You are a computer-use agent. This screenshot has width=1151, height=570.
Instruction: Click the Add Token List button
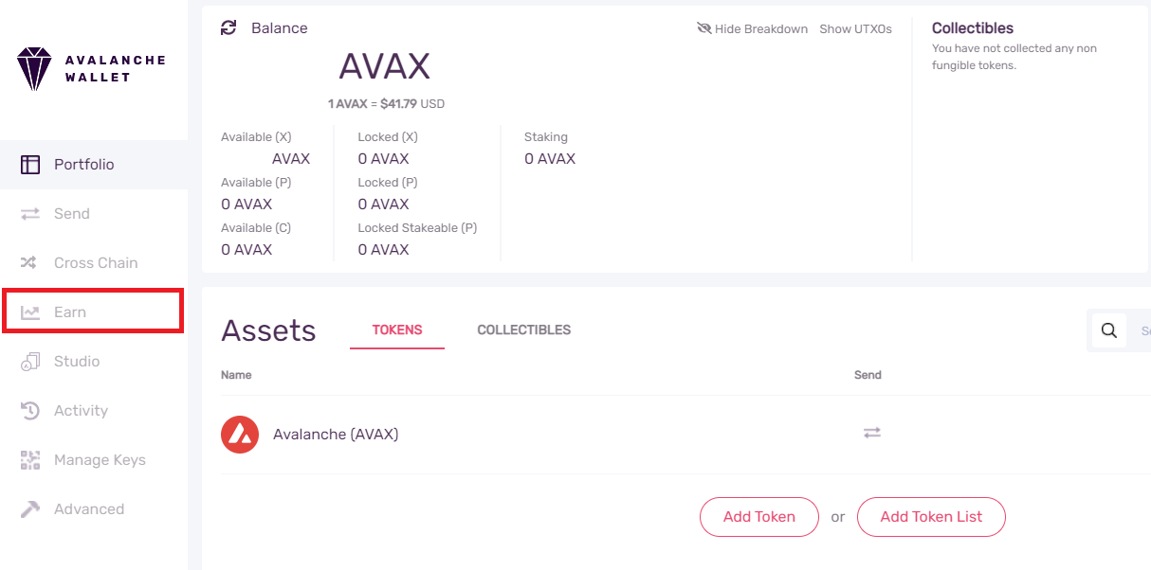[x=930, y=517]
